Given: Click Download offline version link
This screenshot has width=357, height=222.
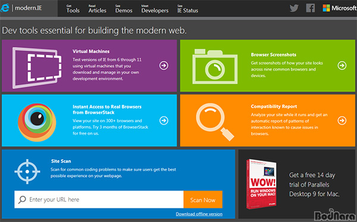Looking at the screenshot, I should (199, 214).
